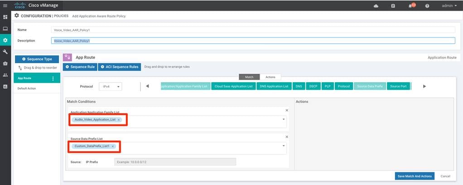Click the Sequence Rule button
463x185 pixels.
tap(80, 67)
